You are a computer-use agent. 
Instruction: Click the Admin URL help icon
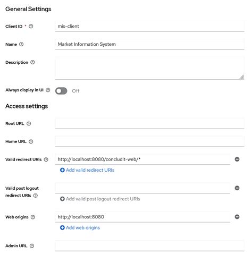pyautogui.click(x=32, y=246)
